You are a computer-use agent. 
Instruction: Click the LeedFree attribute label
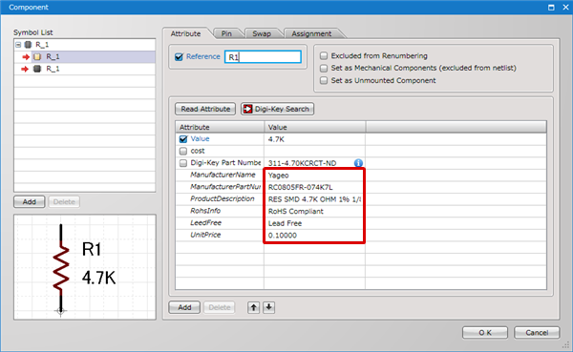point(205,223)
